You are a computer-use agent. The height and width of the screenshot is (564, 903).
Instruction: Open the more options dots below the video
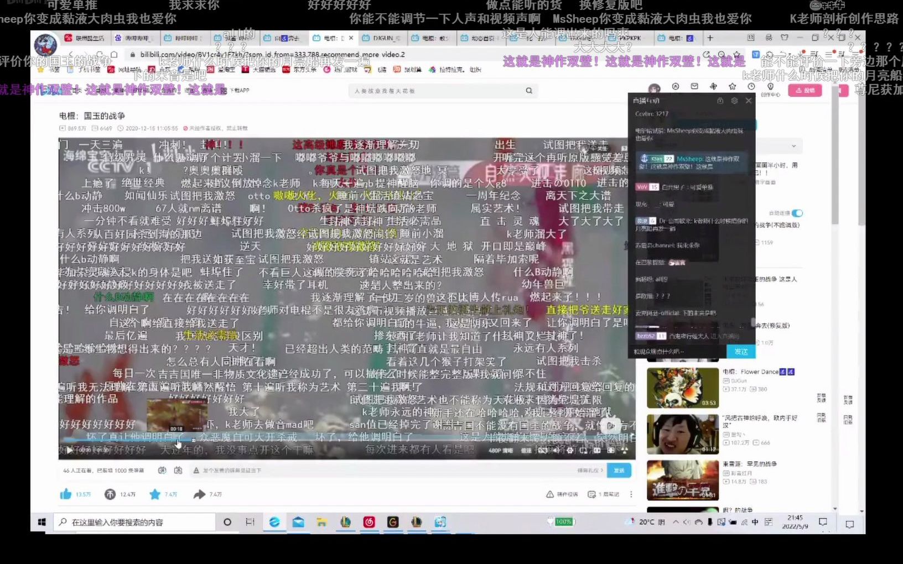[631, 494]
